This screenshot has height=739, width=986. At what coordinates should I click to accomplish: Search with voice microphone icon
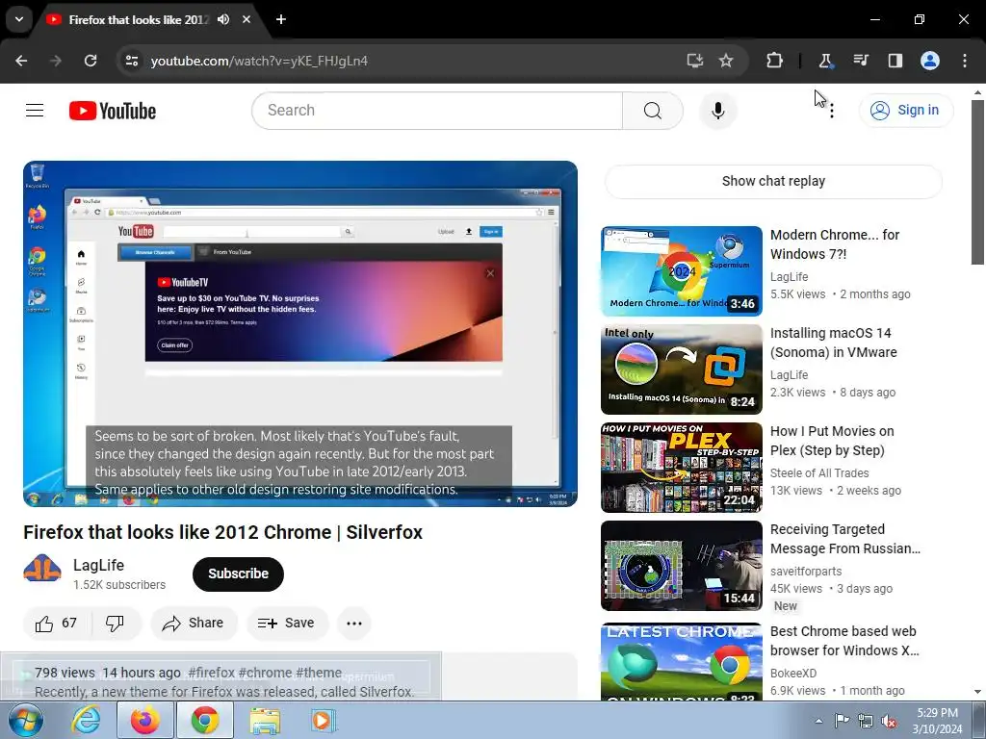(718, 111)
